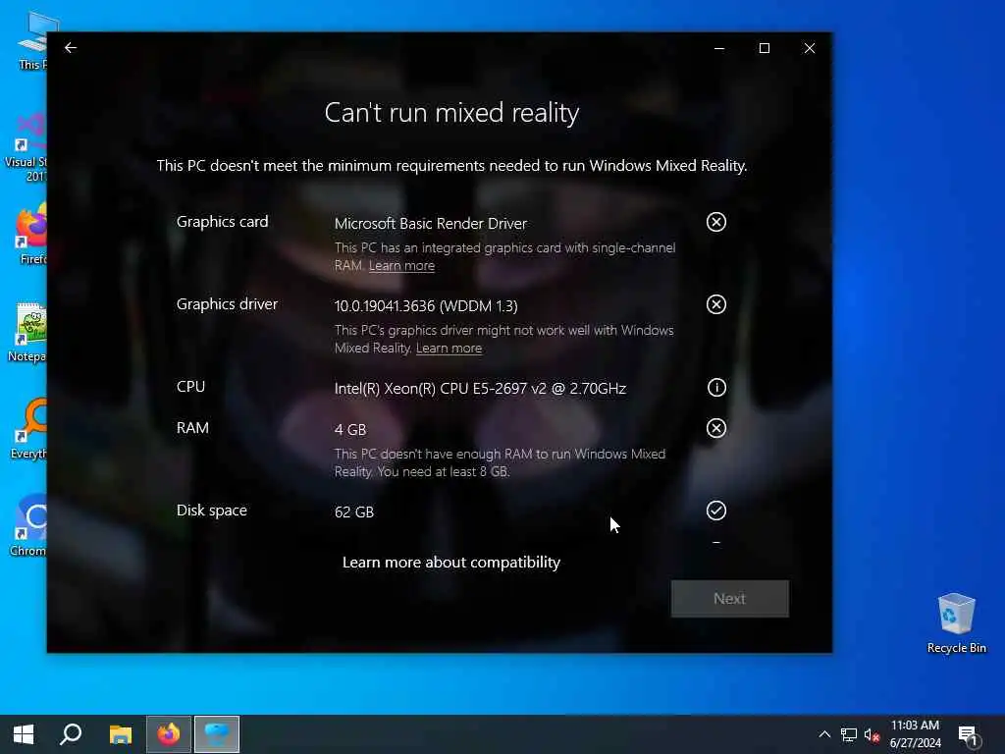Screen dimensions: 1005x754
Task: Select the This PC desktop icon
Action: coord(32,40)
